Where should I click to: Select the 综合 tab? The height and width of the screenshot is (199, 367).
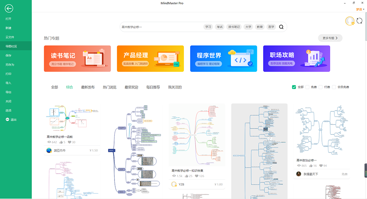tap(69, 87)
